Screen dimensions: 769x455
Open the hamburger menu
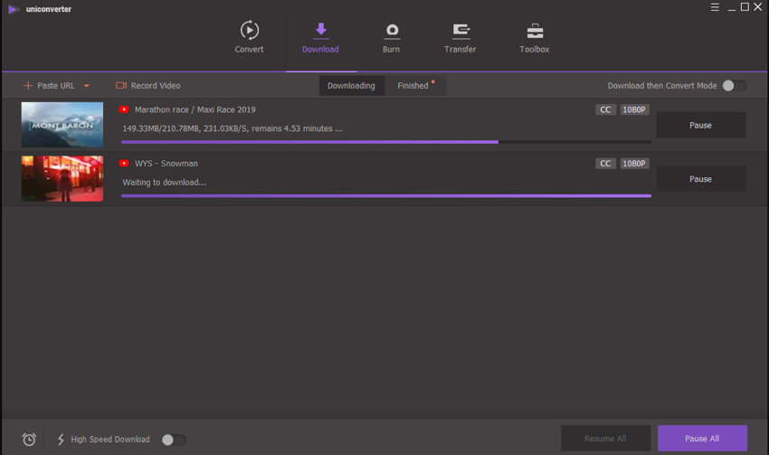[715, 7]
